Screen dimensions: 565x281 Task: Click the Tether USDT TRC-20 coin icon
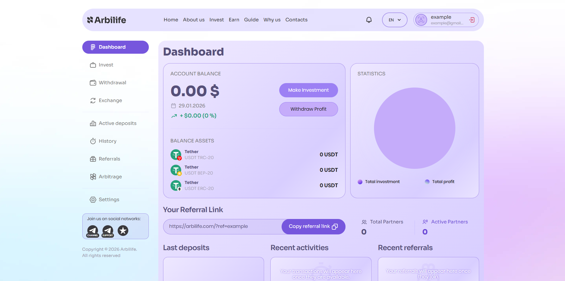point(176,155)
